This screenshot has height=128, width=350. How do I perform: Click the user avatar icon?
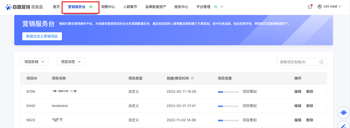coord(320,7)
